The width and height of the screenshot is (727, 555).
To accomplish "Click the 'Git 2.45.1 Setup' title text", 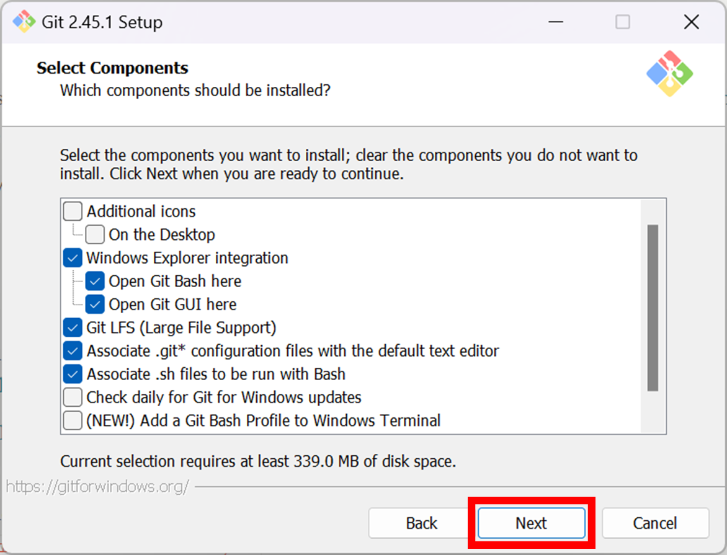I will [x=102, y=22].
